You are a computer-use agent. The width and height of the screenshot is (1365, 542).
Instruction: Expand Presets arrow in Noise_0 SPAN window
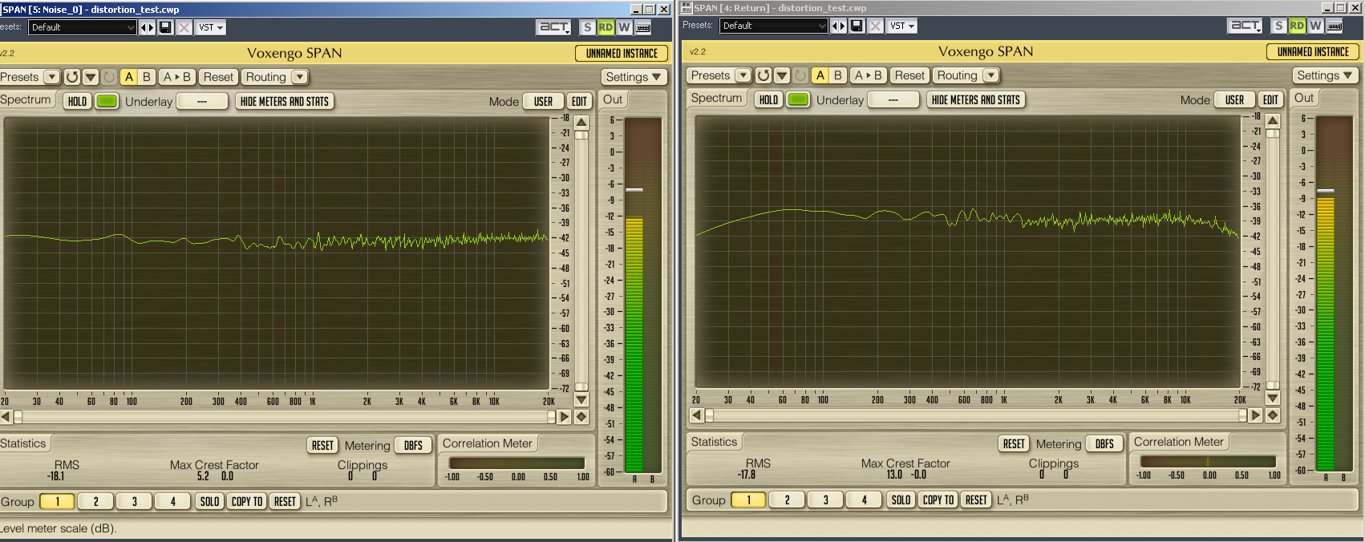(52, 77)
